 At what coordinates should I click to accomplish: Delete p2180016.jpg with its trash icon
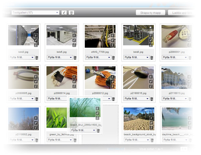(x=152, y=99)
